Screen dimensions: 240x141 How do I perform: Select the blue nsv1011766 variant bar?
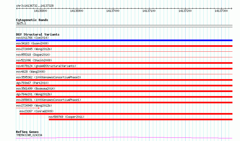tap(124, 40)
